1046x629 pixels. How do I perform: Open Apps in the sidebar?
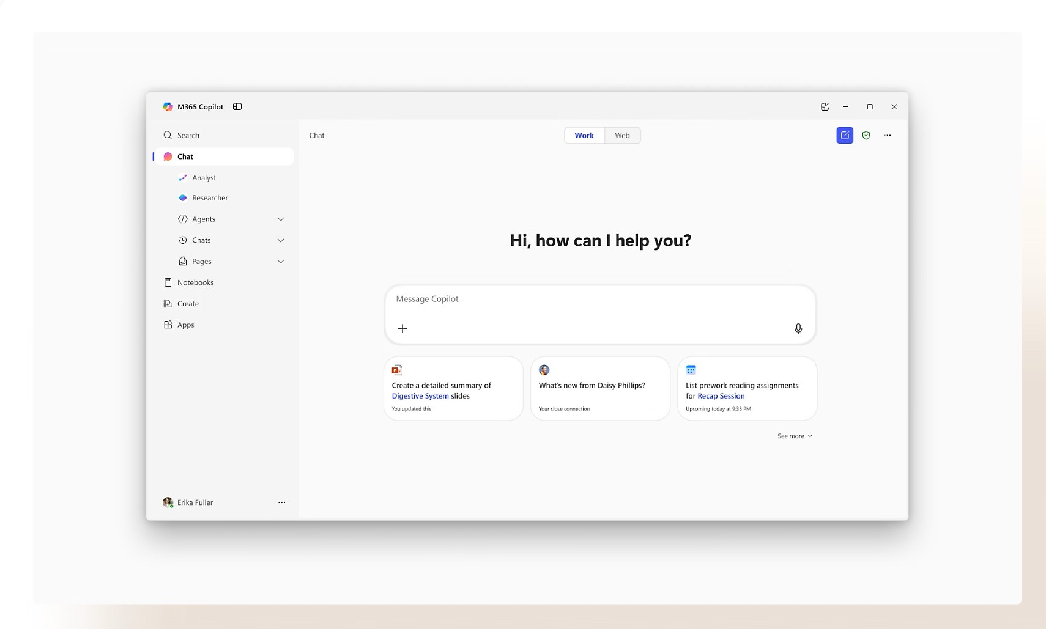(185, 325)
